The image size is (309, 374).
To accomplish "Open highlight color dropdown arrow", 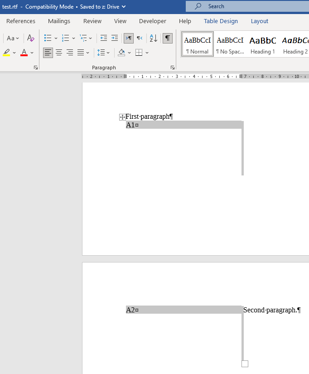I will (x=14, y=53).
